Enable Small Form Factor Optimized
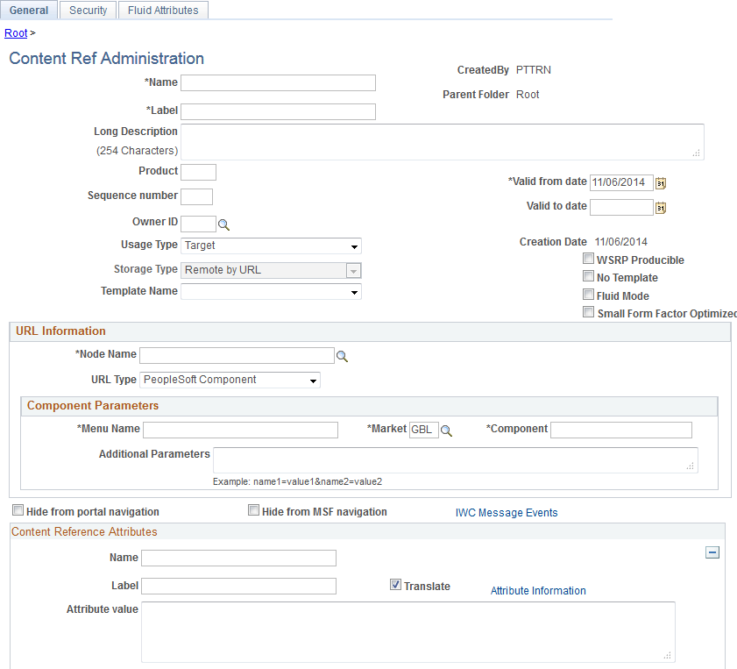This screenshot has height=669, width=737. pos(589,311)
